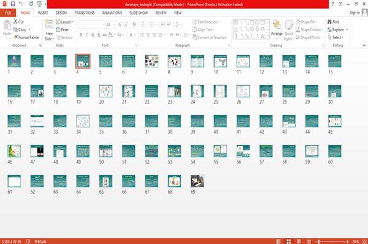
Task: Open Shape Fill dropdown
Action: point(306,22)
